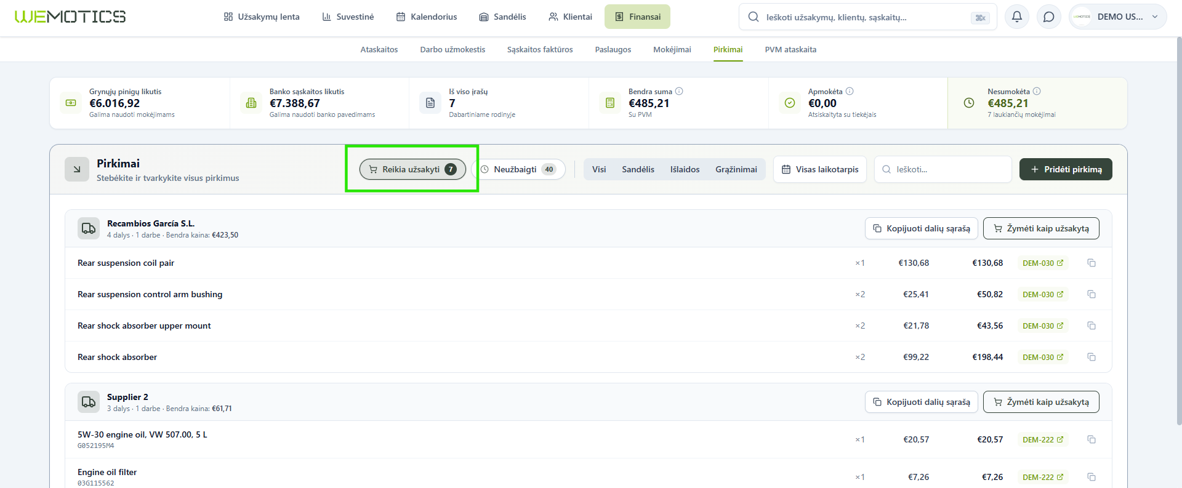Click the Bendra suma calculator icon
Image resolution: width=1182 pixels, height=488 pixels.
pos(610,103)
